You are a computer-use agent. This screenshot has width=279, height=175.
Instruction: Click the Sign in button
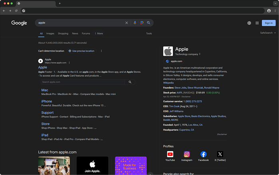(x=269, y=23)
